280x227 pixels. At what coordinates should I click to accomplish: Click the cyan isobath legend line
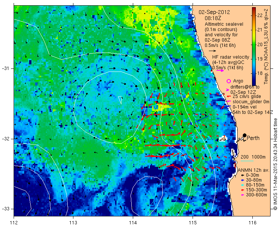click(x=247, y=161)
